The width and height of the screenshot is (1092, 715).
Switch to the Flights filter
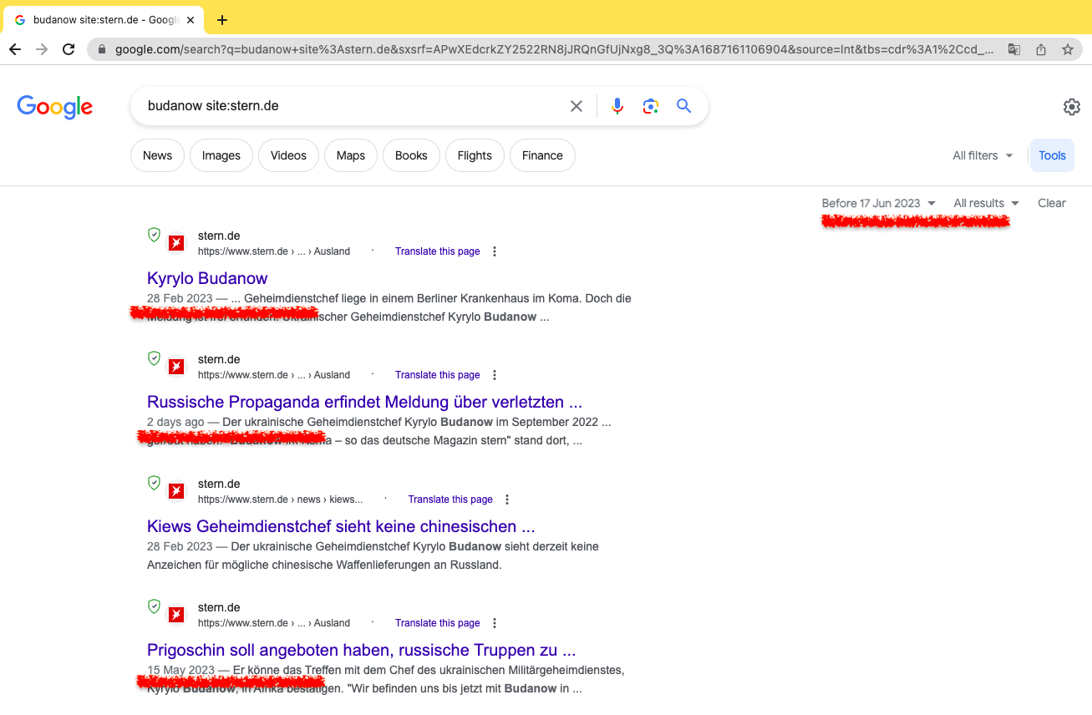coord(475,155)
